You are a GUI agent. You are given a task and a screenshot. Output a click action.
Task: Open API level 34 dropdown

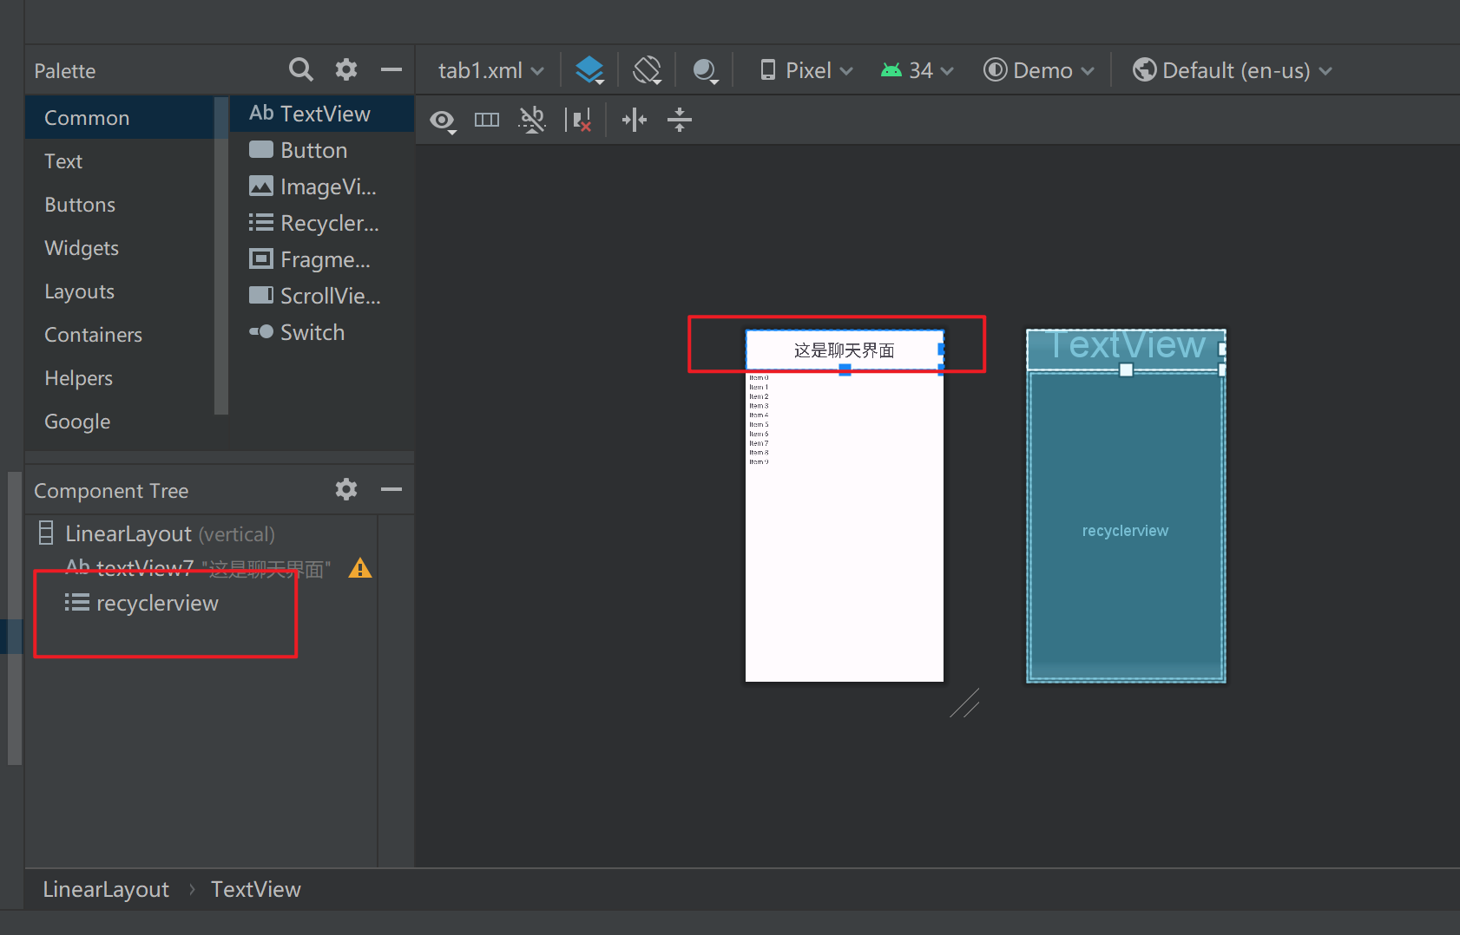coord(917,70)
